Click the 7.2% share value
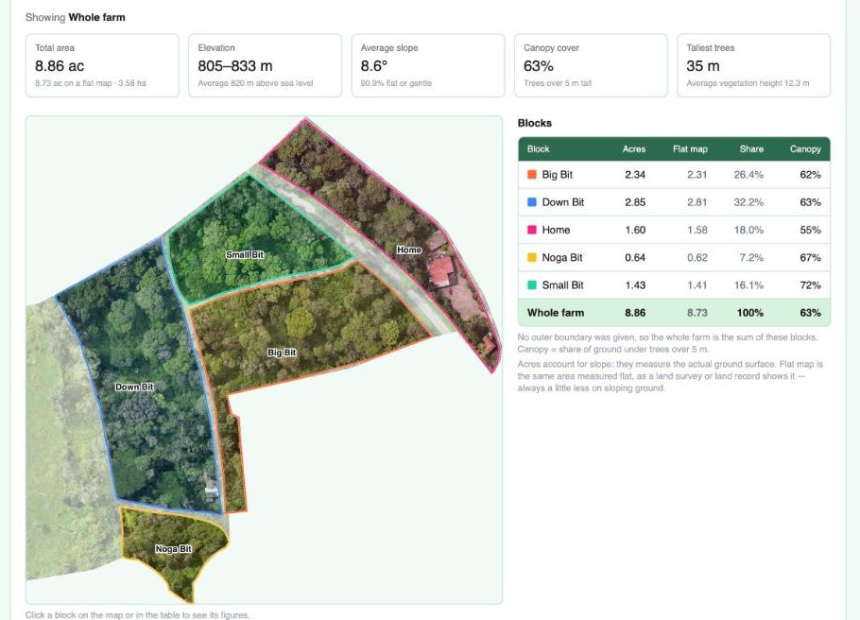Viewport: 860px width, 620px height. 751,257
